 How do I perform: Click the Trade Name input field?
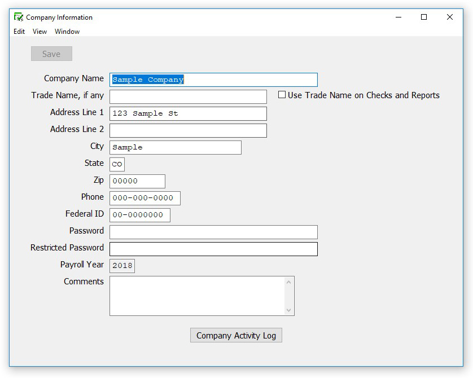(x=188, y=96)
